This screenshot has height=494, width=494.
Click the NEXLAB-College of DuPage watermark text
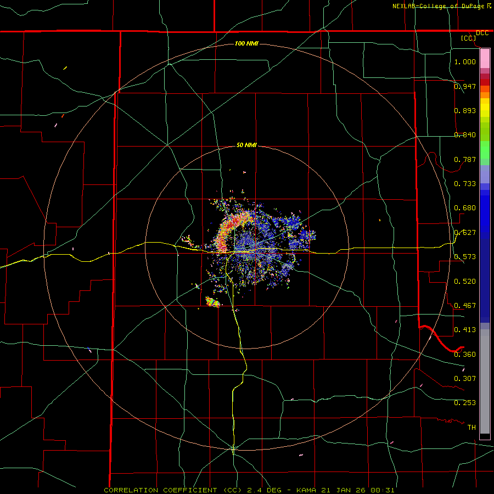[x=438, y=6]
